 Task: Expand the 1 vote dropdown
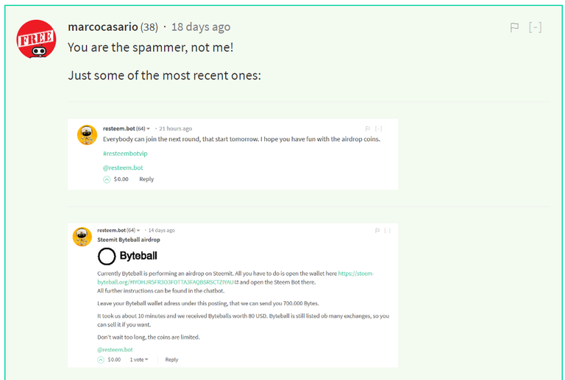(139, 359)
